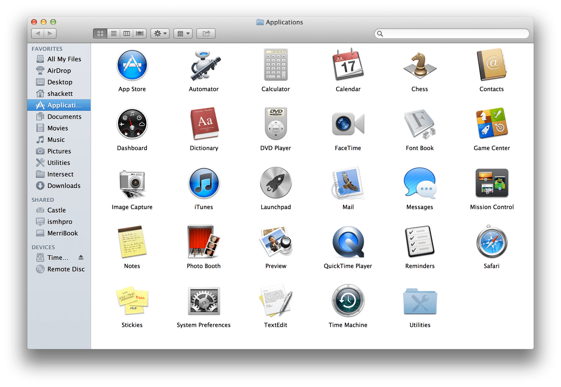Viewport: 561px width, 387px height.
Task: Open the Game Center icon
Action: click(x=492, y=123)
